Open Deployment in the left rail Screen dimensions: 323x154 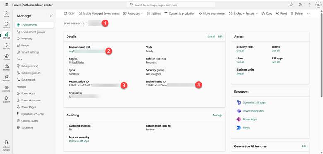[x=6, y=78]
